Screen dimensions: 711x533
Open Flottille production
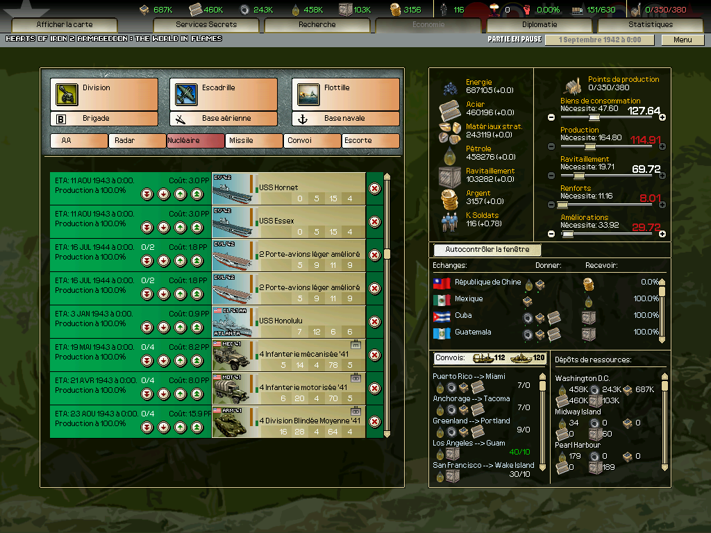point(346,94)
